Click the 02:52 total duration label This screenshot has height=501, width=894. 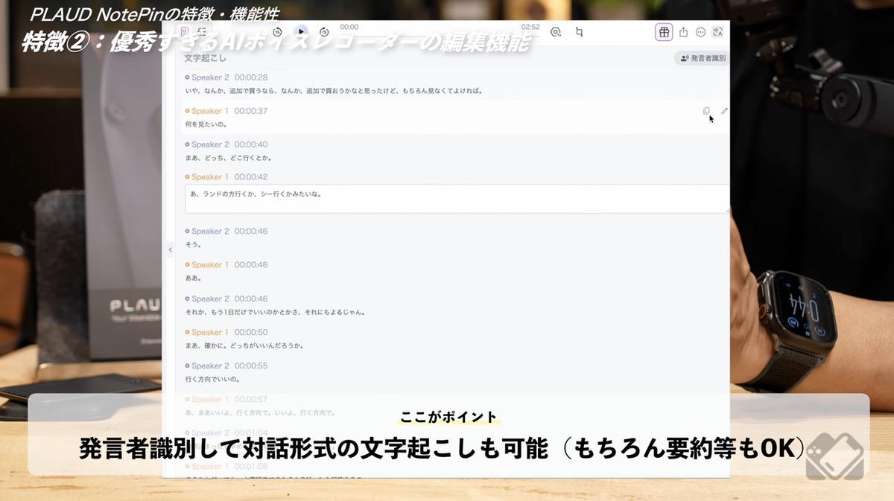530,27
